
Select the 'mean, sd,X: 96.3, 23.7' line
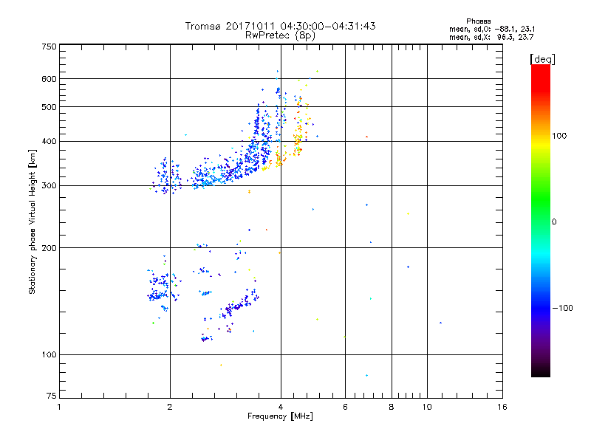click(x=491, y=37)
